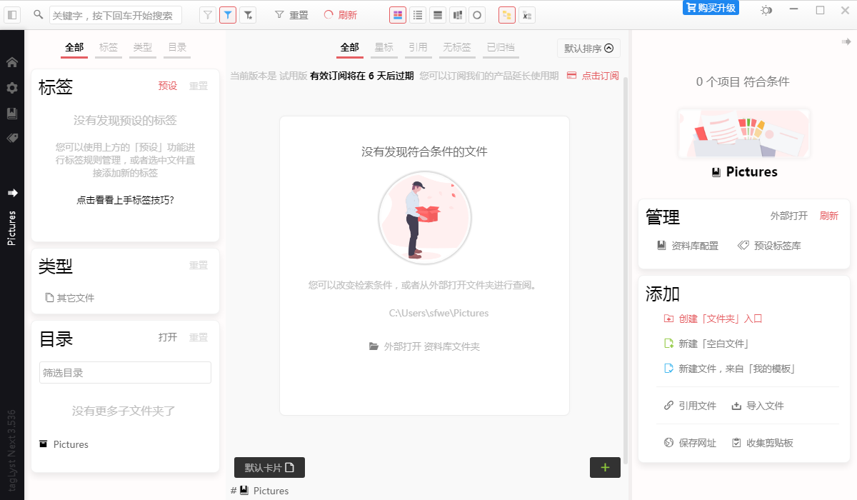Select the 标签 tab in left panel
The height and width of the screenshot is (500, 857).
[109, 48]
